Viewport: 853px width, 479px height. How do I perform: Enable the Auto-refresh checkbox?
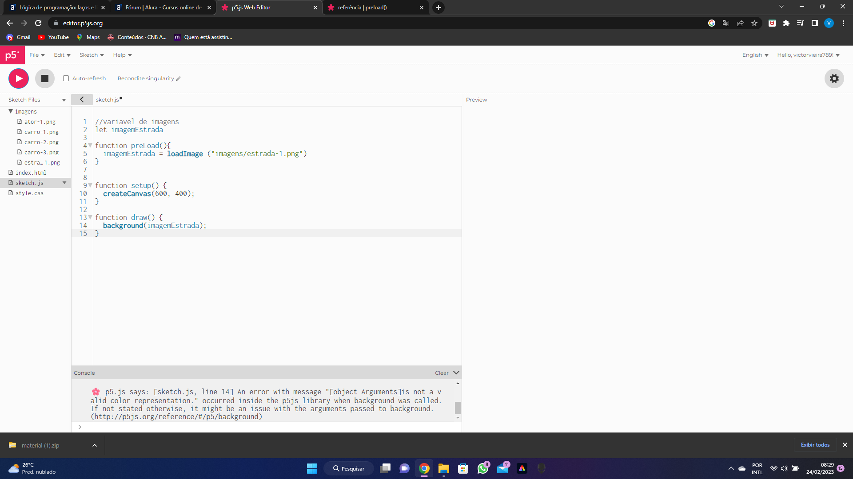pos(66,79)
